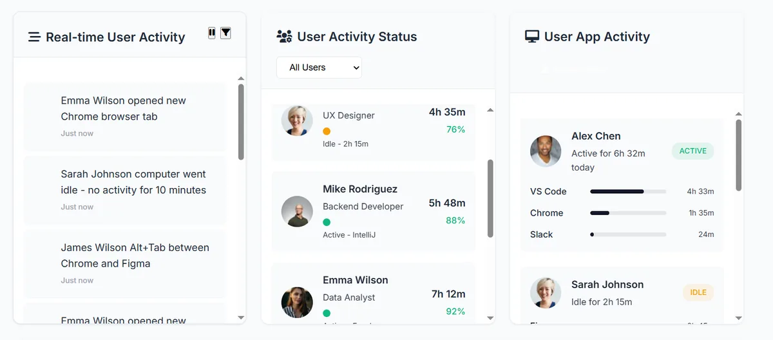Click the User App Activity scrollbar thumb
This screenshot has width=773, height=340.
tap(739, 155)
